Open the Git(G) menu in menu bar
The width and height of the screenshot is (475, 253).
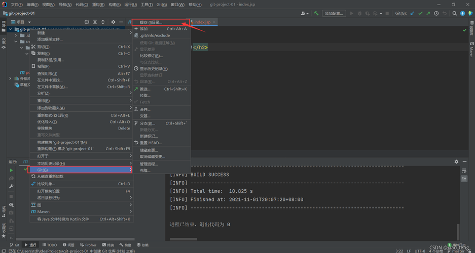162,5
